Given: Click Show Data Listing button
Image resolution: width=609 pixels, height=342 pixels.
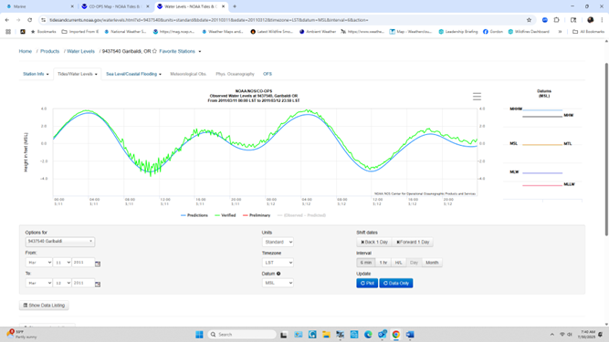Looking at the screenshot, I should tap(44, 306).
